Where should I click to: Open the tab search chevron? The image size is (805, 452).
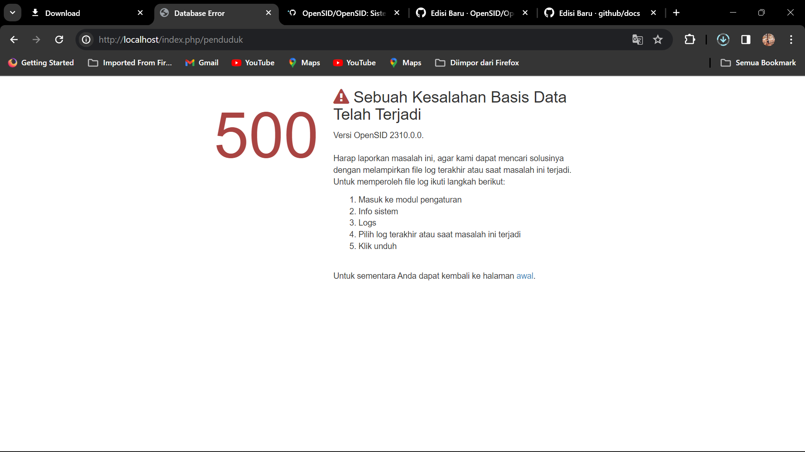click(12, 12)
